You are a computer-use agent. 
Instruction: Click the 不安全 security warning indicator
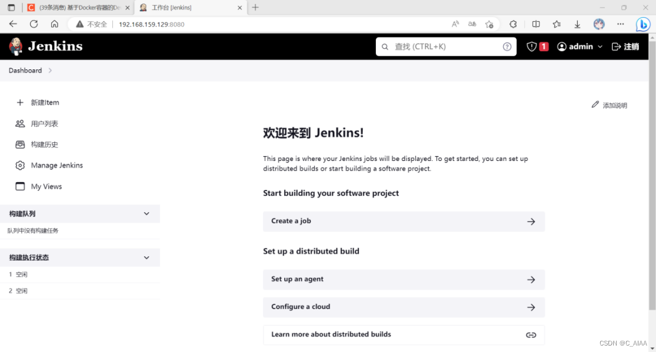coord(91,24)
